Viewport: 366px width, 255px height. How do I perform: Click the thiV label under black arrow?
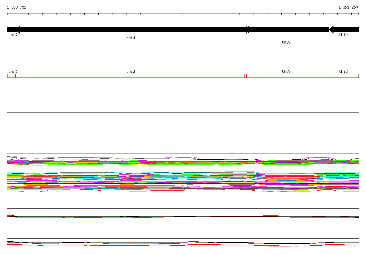pos(286,42)
